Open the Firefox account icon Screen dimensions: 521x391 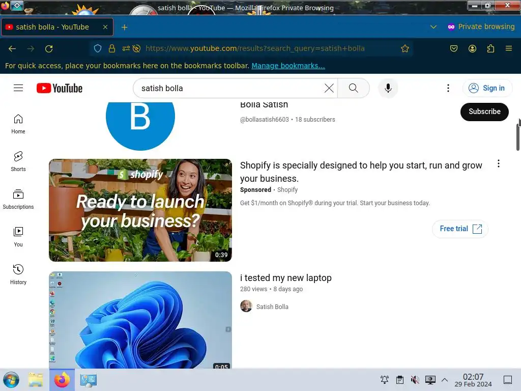(472, 48)
